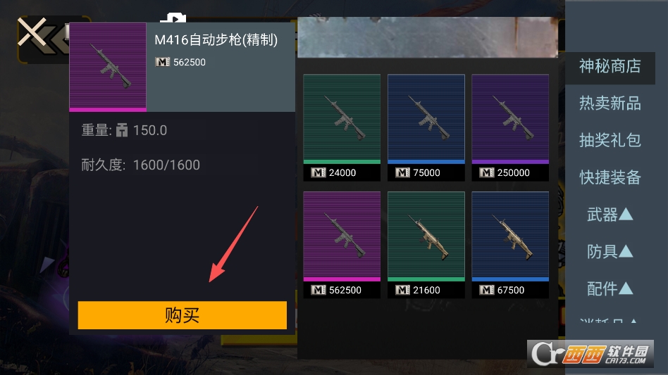Expand the 武器 category arrow

(626, 215)
